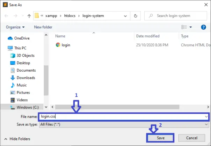Image resolution: width=211 pixels, height=146 pixels.
Task: Click the Save button
Action: [x=161, y=138]
